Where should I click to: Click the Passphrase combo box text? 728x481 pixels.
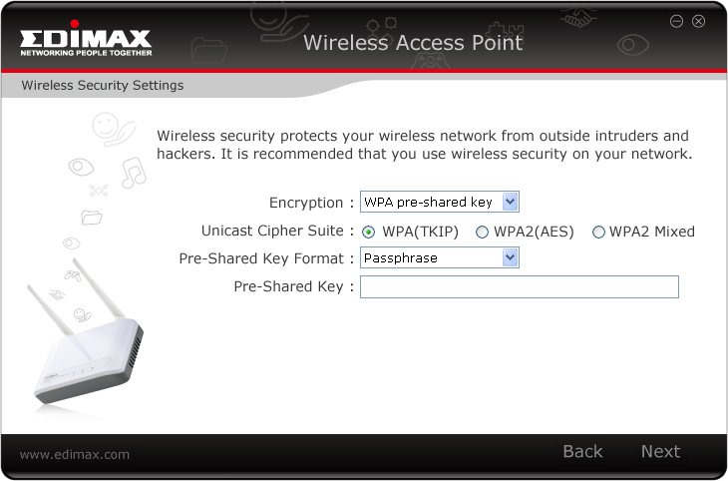(400, 257)
